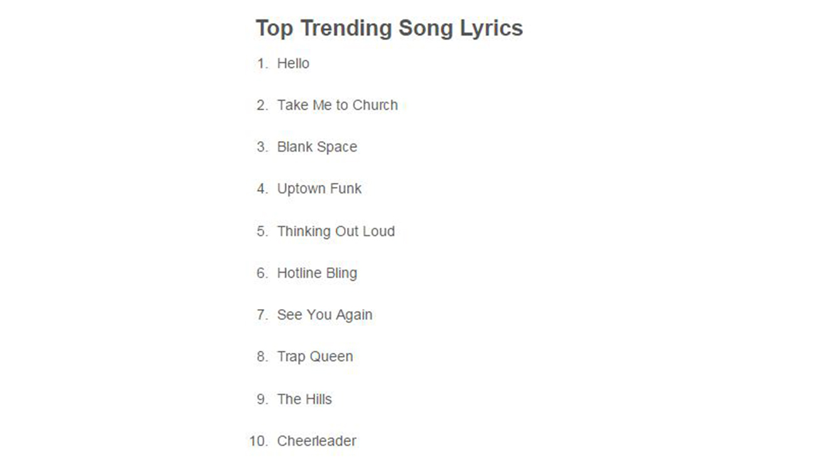Click the list number 1 marker
The image size is (816, 457).
pyautogui.click(x=262, y=63)
